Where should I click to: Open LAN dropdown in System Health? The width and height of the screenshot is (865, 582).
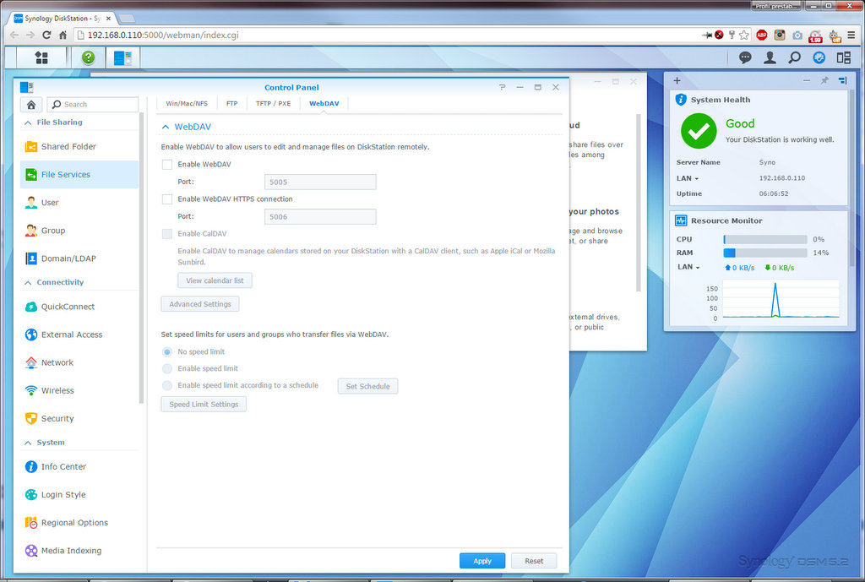[x=688, y=178]
